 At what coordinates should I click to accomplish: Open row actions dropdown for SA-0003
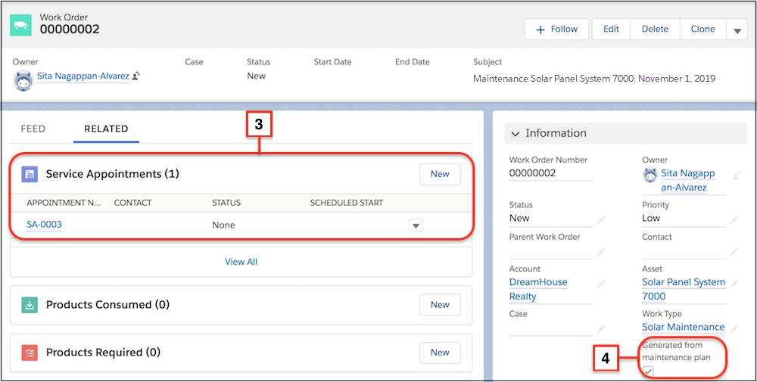pyautogui.click(x=416, y=225)
